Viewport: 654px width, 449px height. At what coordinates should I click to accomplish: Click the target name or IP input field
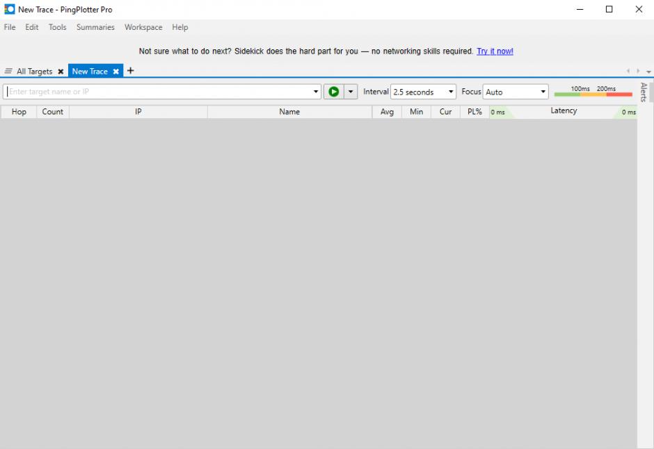click(x=159, y=92)
